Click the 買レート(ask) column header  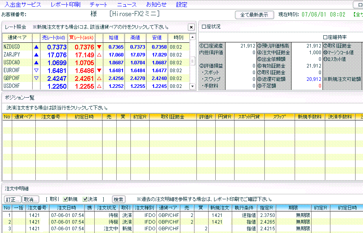(x=81, y=38)
